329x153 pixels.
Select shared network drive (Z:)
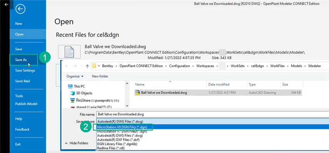[94, 107]
